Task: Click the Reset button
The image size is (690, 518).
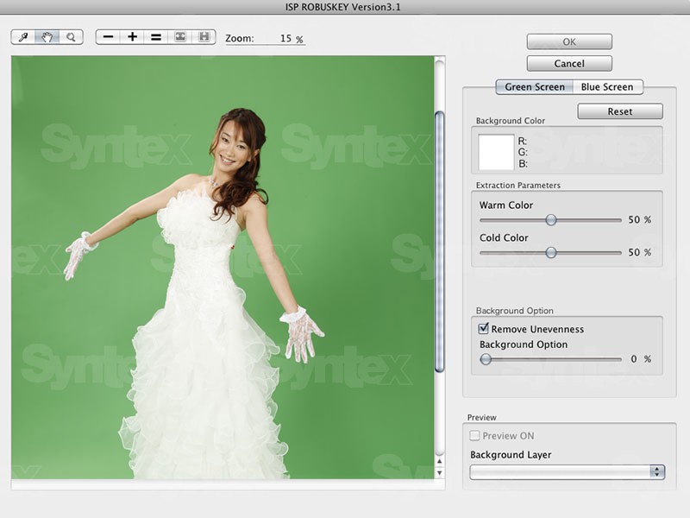Action: click(x=619, y=111)
